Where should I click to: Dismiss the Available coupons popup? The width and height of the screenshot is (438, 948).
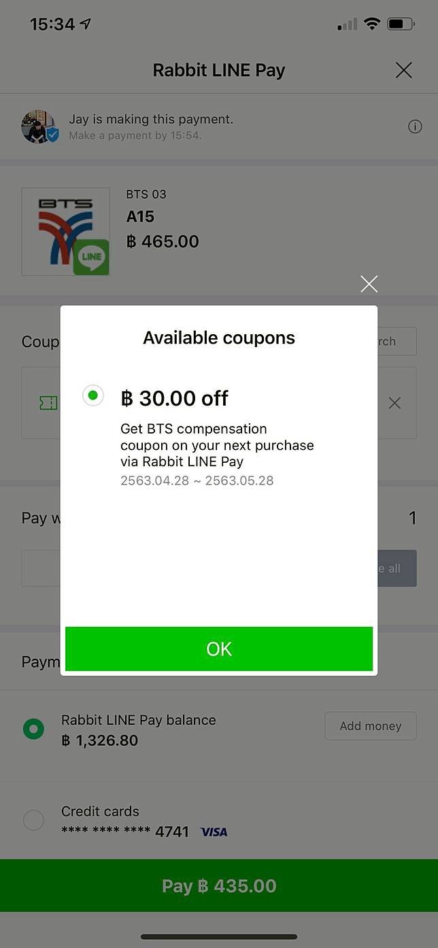[369, 284]
